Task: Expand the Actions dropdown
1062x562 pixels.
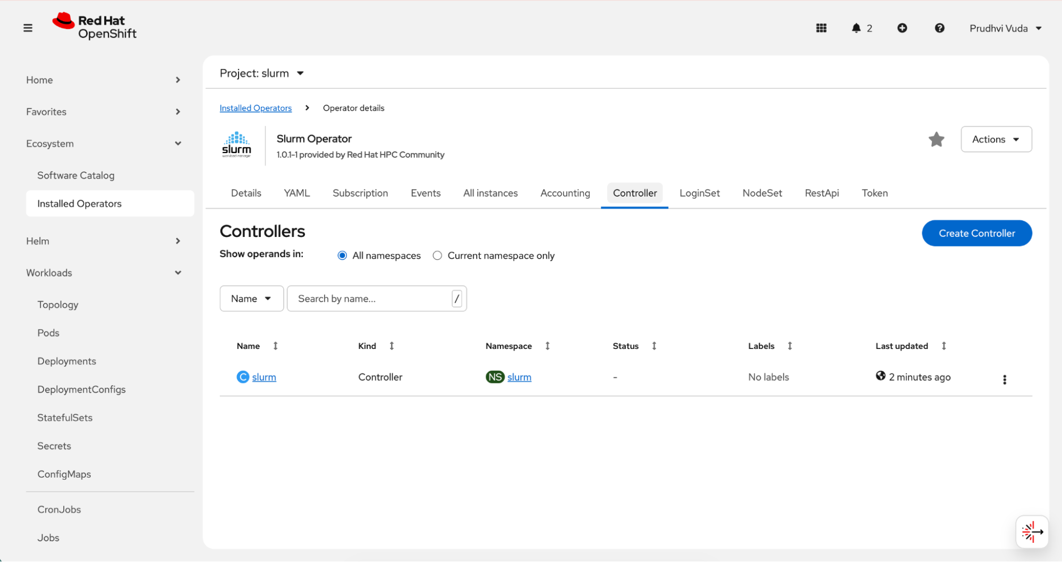Action: click(x=996, y=139)
